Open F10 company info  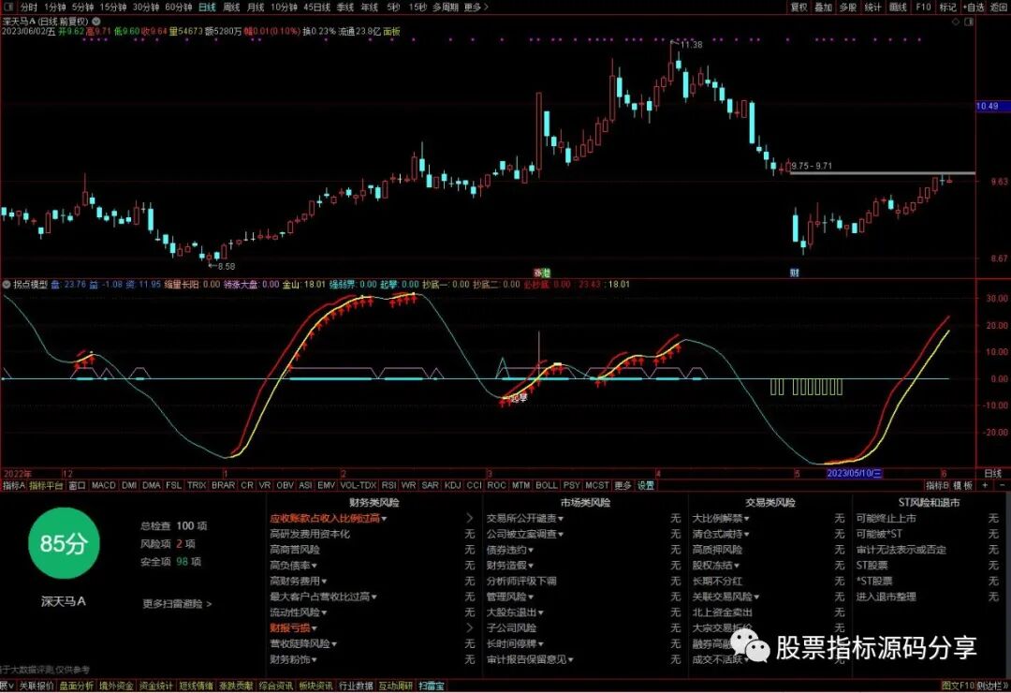tap(923, 7)
